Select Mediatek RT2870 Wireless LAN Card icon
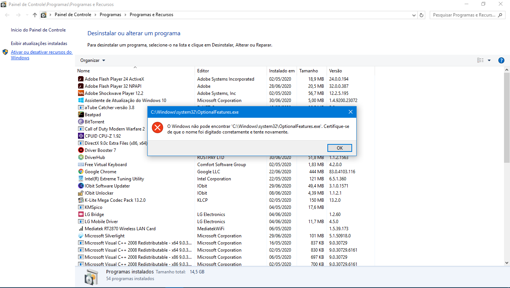 (81, 229)
